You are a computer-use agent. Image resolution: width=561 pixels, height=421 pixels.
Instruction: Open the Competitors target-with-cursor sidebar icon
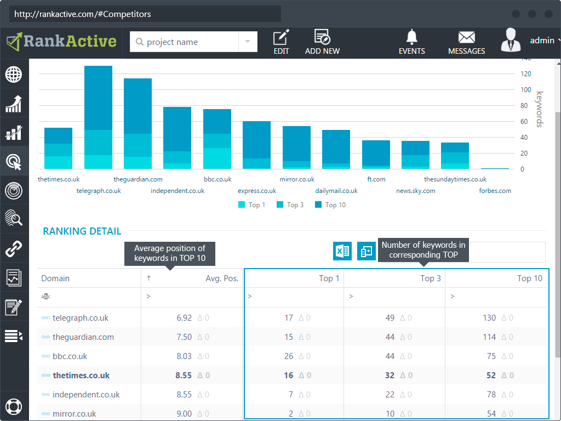tap(14, 162)
